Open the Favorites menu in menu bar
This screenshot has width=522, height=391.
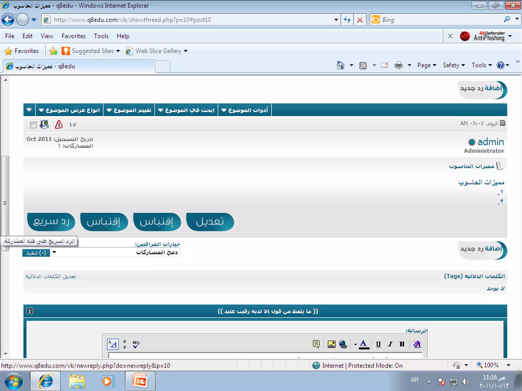(73, 36)
